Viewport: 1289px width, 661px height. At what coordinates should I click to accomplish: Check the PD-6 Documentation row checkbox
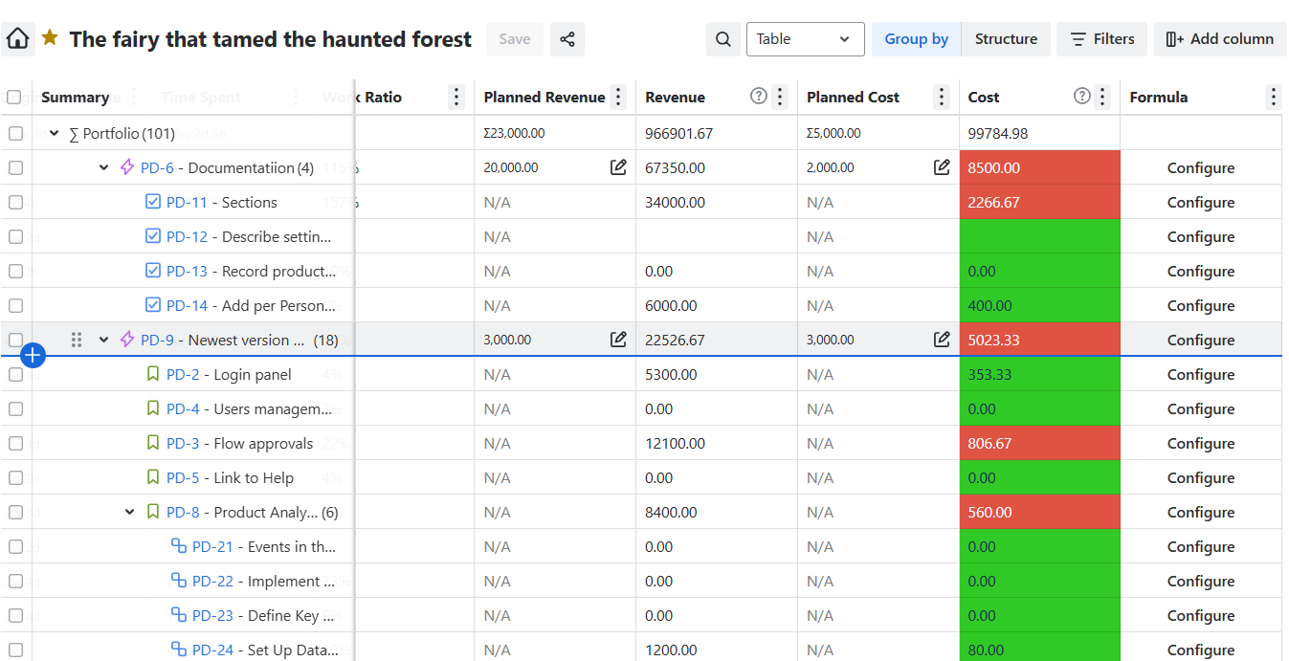15,167
